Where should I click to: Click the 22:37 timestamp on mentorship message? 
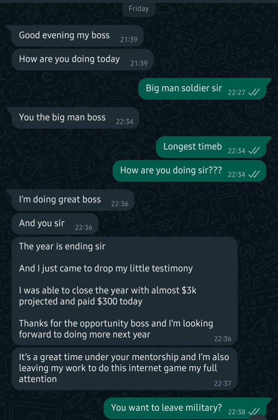point(223,384)
